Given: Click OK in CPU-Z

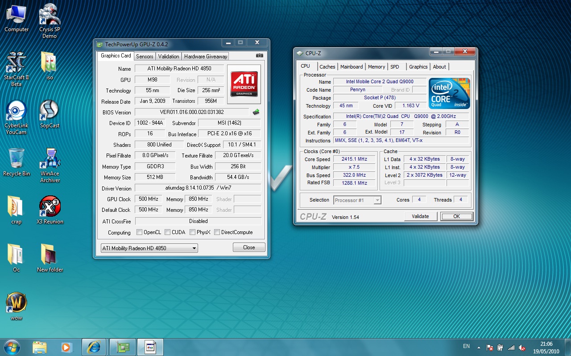Looking at the screenshot, I should point(456,216).
